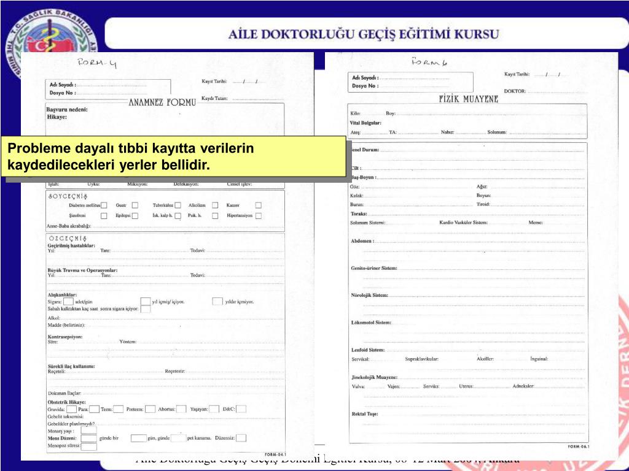Screen dimensions: 629x471
Task: Click the 'Sürekli ilaç kullanımı:' label
Action: pyautogui.click(x=71, y=366)
